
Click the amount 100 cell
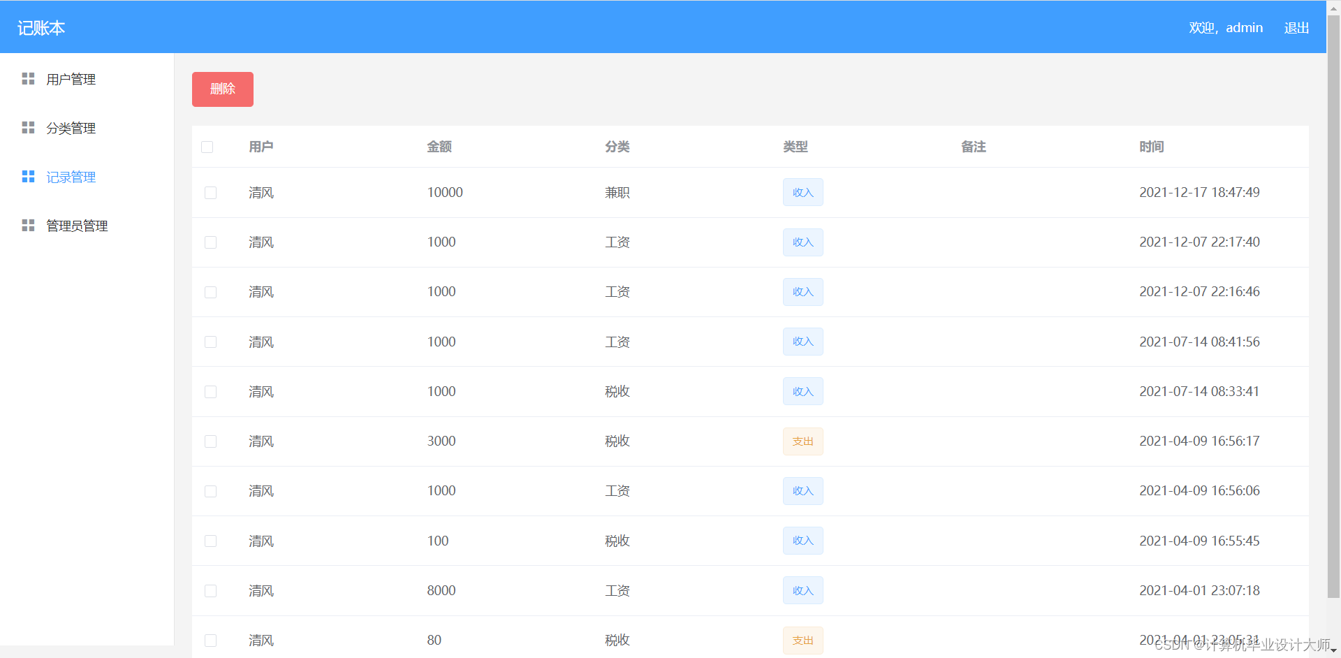click(x=438, y=541)
